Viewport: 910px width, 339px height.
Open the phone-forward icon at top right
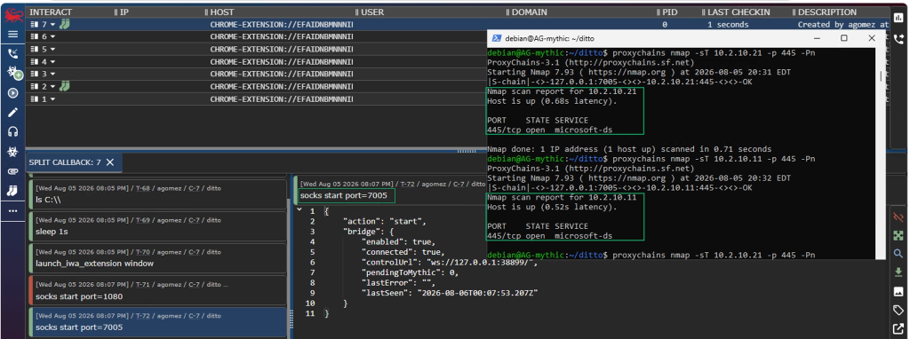pyautogui.click(x=899, y=39)
